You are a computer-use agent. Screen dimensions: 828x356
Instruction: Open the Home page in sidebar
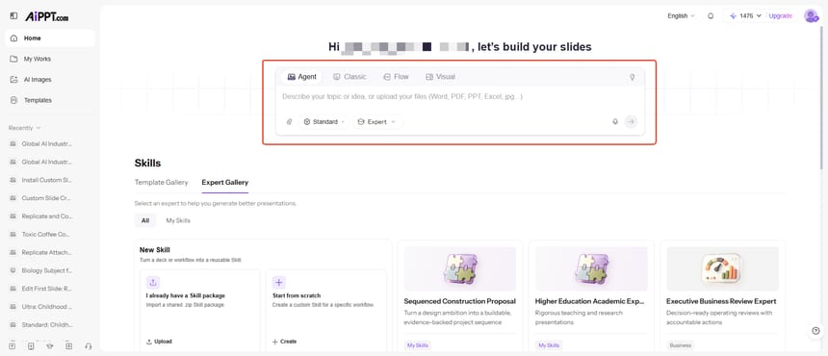click(50, 38)
